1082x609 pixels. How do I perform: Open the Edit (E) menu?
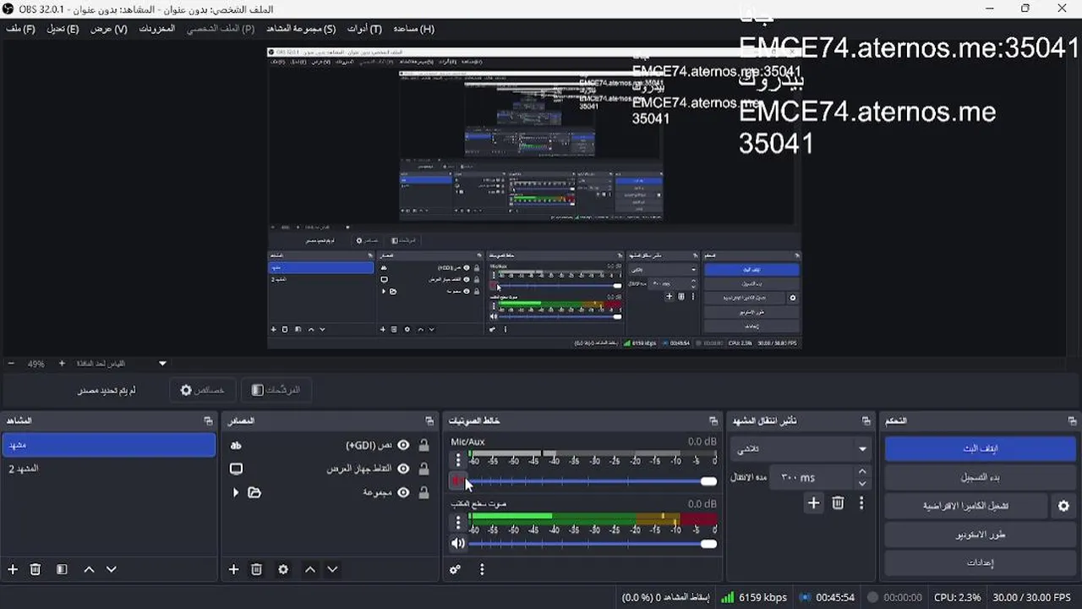tap(63, 29)
